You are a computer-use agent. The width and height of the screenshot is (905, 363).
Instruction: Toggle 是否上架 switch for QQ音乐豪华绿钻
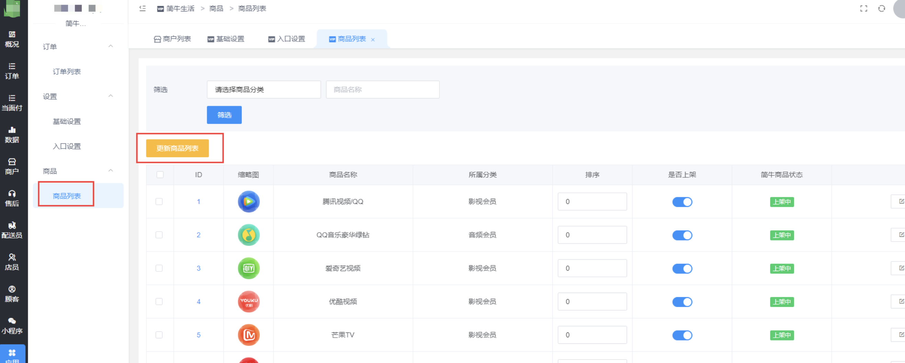pyautogui.click(x=682, y=235)
